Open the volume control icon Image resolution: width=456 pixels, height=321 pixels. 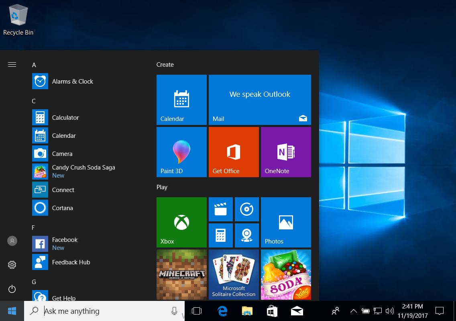tap(389, 311)
